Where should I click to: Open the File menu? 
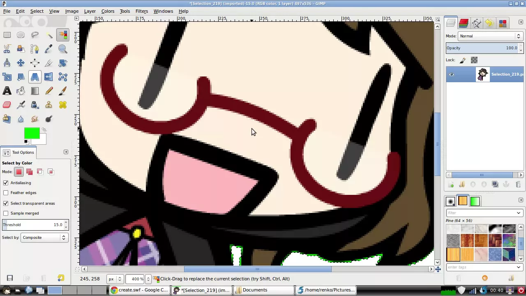(7, 11)
